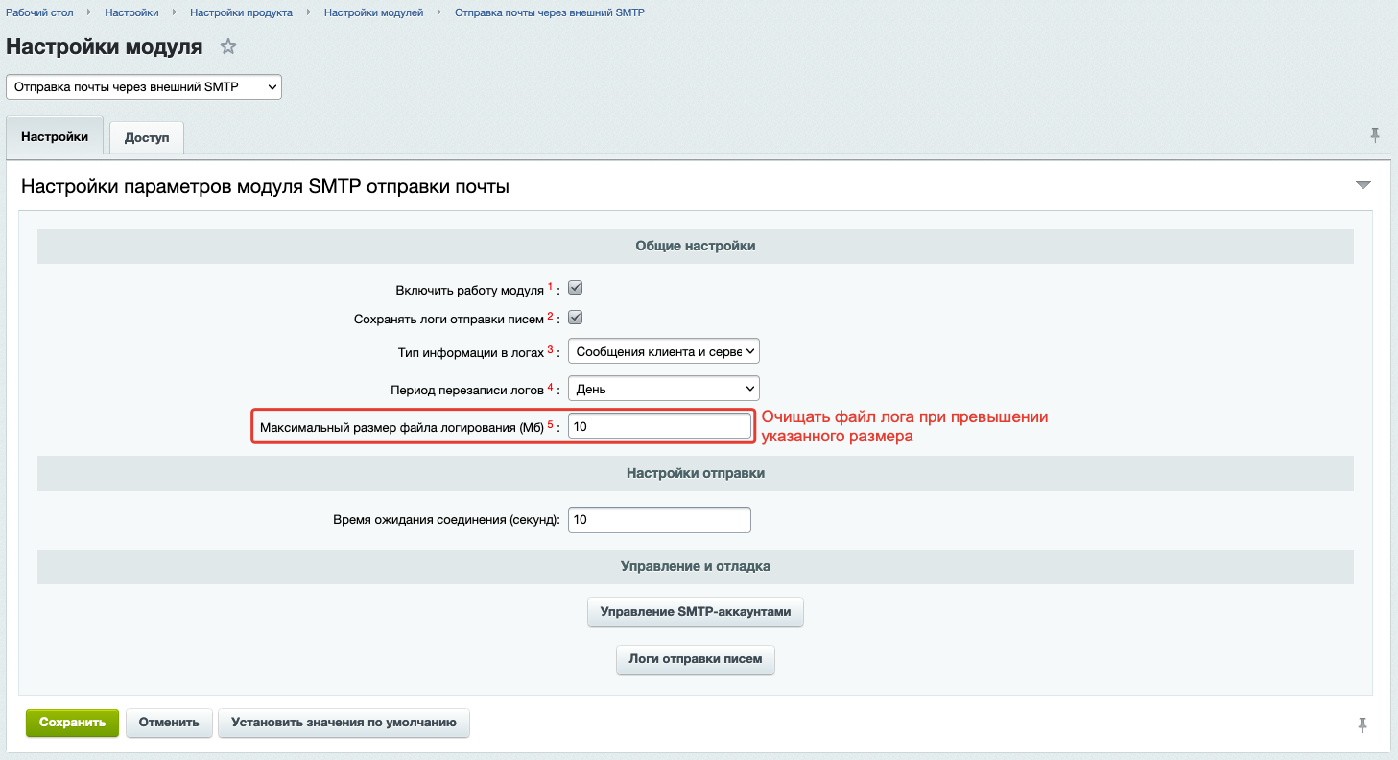This screenshot has height=760, width=1398.
Task: Open the module selector 'Отправка почты через внешний SMTP'
Action: tap(144, 86)
